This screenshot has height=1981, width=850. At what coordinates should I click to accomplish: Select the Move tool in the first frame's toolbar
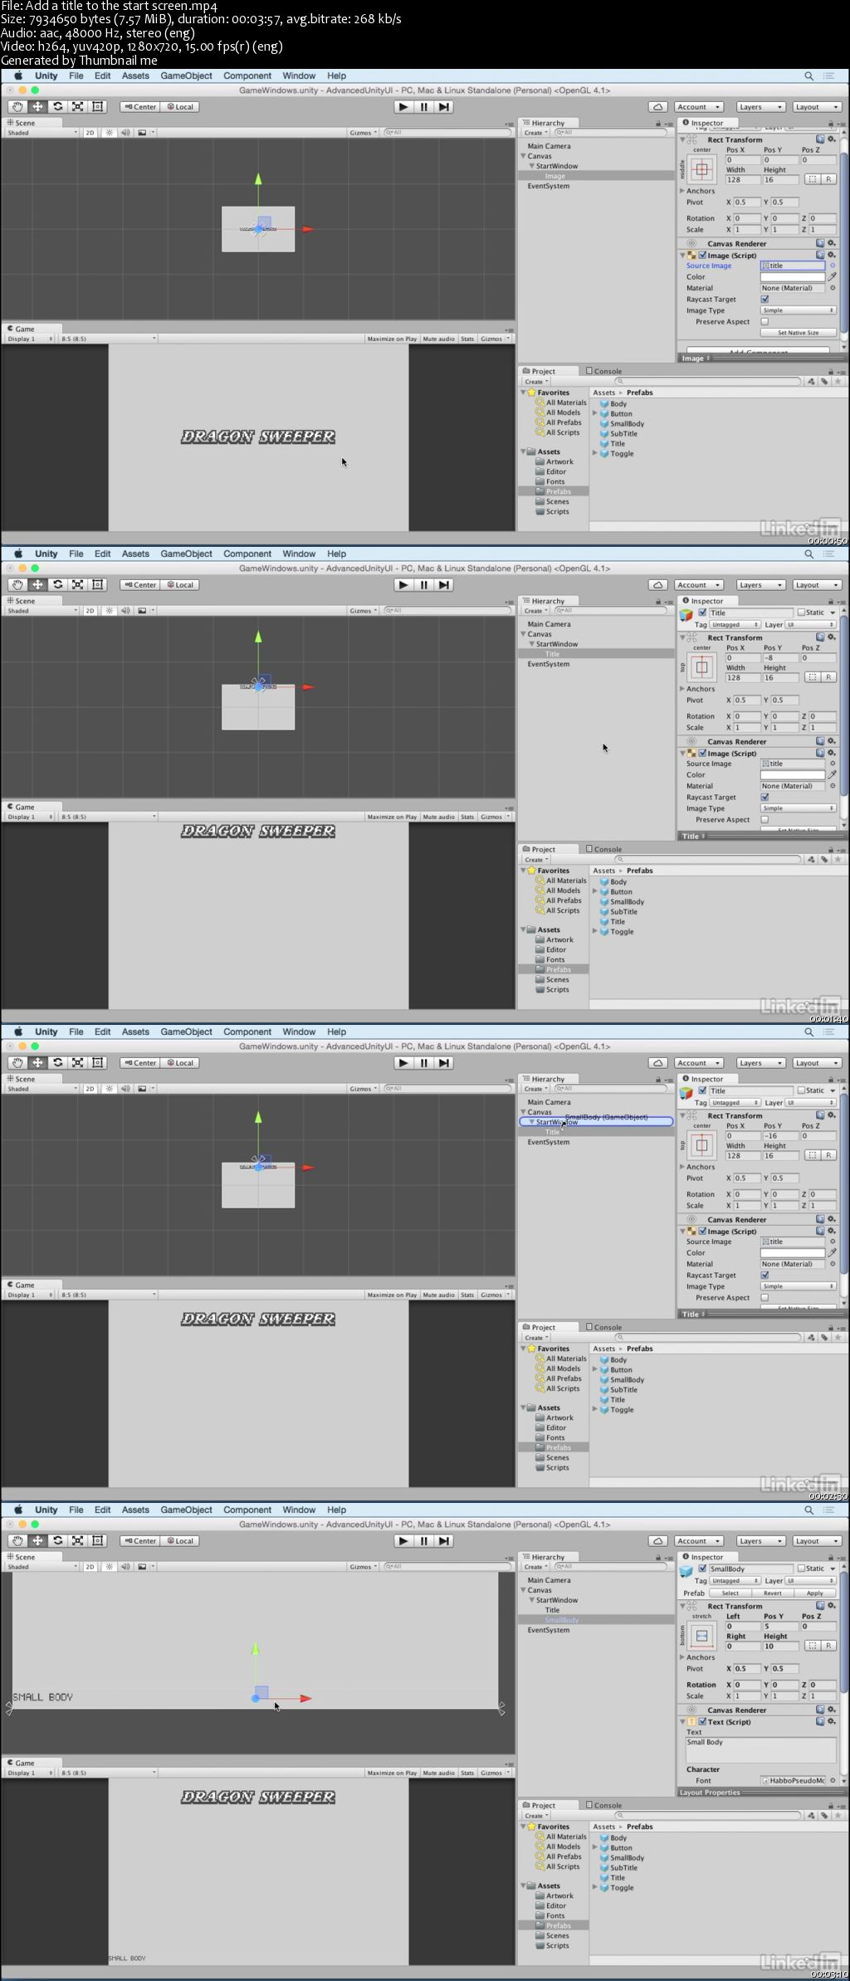point(37,106)
